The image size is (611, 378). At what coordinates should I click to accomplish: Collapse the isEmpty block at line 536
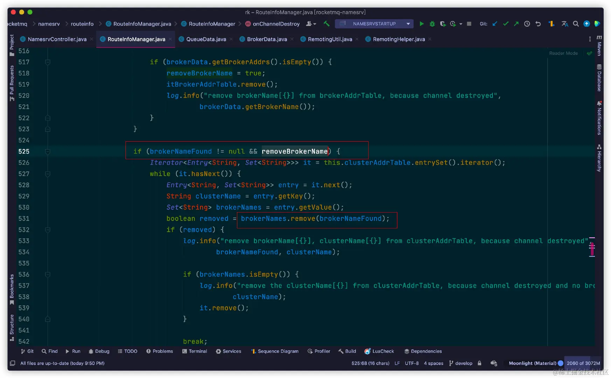click(48, 275)
